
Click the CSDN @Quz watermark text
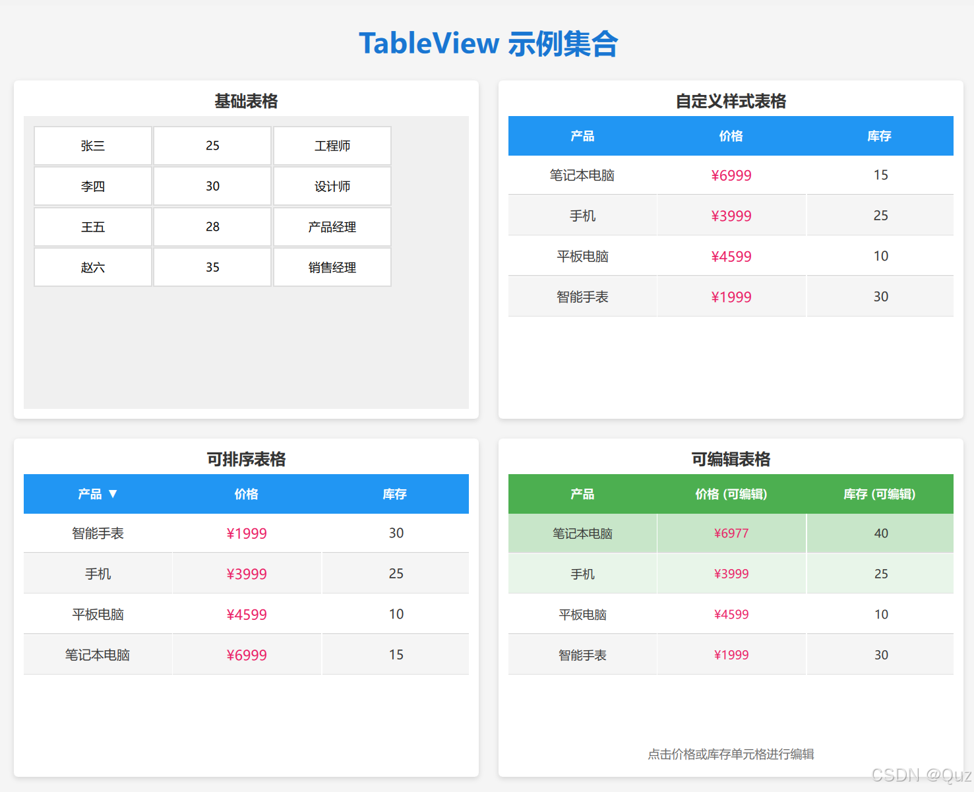click(918, 774)
